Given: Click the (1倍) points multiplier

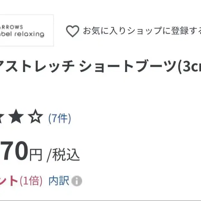Looking at the screenshot, I should pyautogui.click(x=31, y=181).
